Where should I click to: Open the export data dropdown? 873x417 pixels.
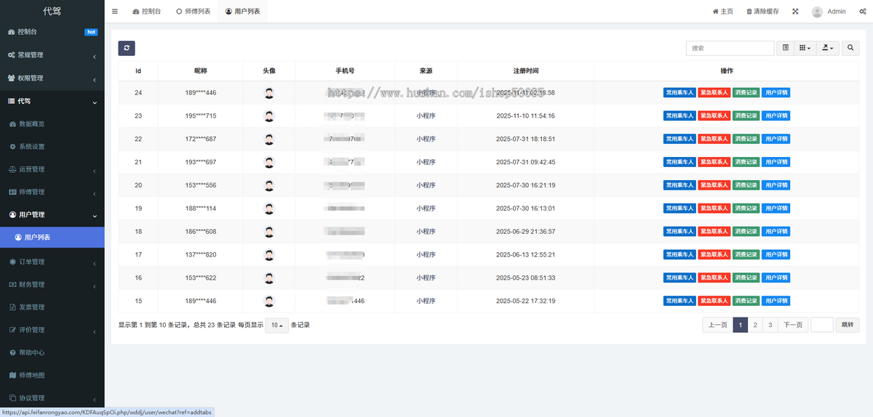tap(827, 48)
